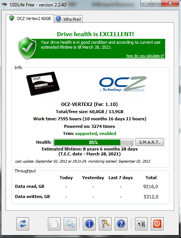Open settings with the gears icon

(x=70, y=224)
